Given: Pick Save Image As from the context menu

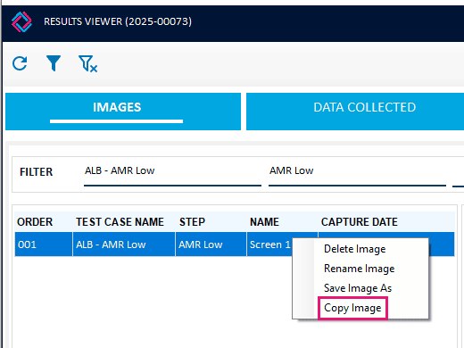Looking at the screenshot, I should (x=358, y=288).
